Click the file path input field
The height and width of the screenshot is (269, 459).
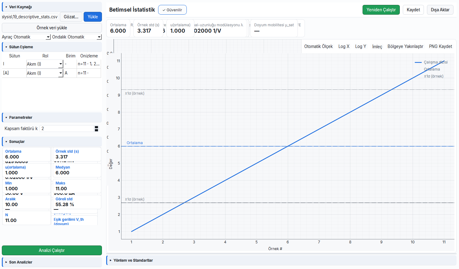click(30, 17)
